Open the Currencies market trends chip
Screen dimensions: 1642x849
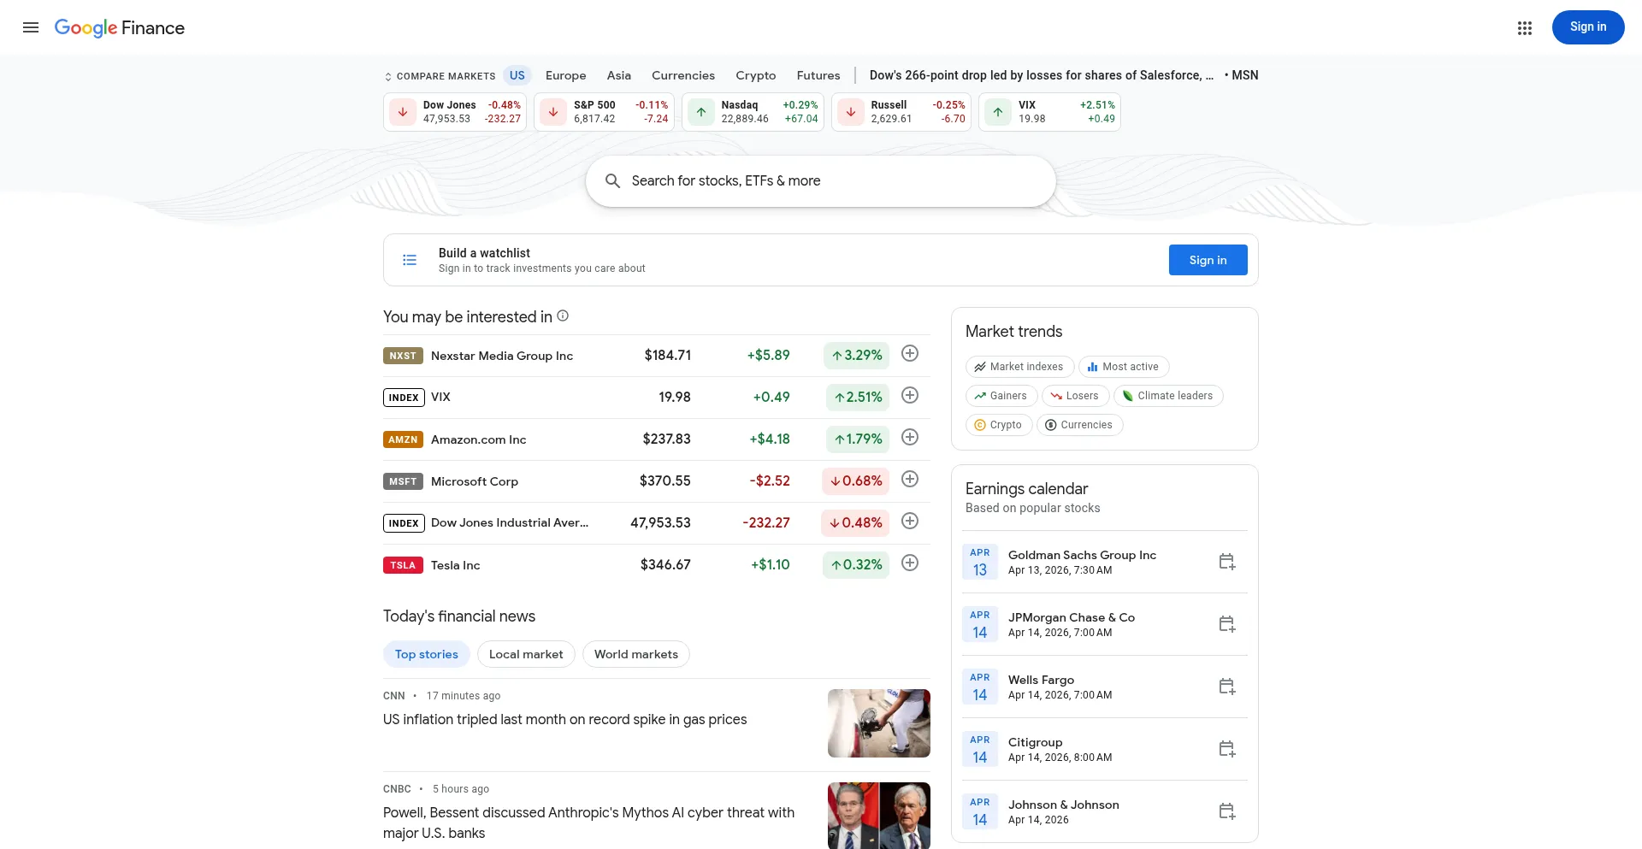tap(1079, 425)
